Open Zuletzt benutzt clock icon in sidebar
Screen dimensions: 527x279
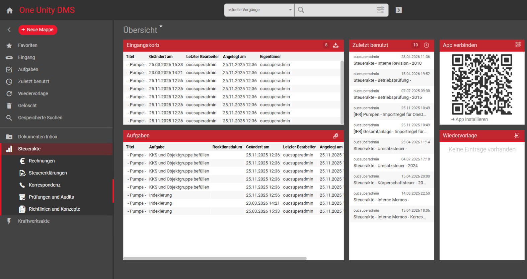tap(9, 82)
